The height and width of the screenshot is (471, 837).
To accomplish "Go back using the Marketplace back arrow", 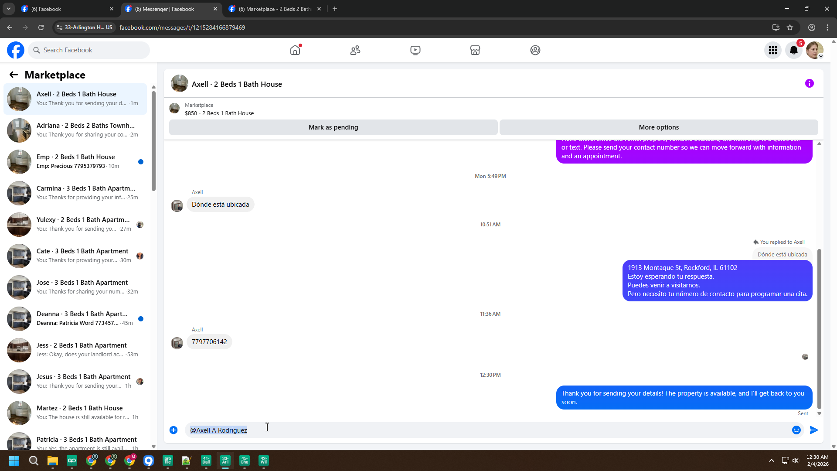I will [x=14, y=75].
